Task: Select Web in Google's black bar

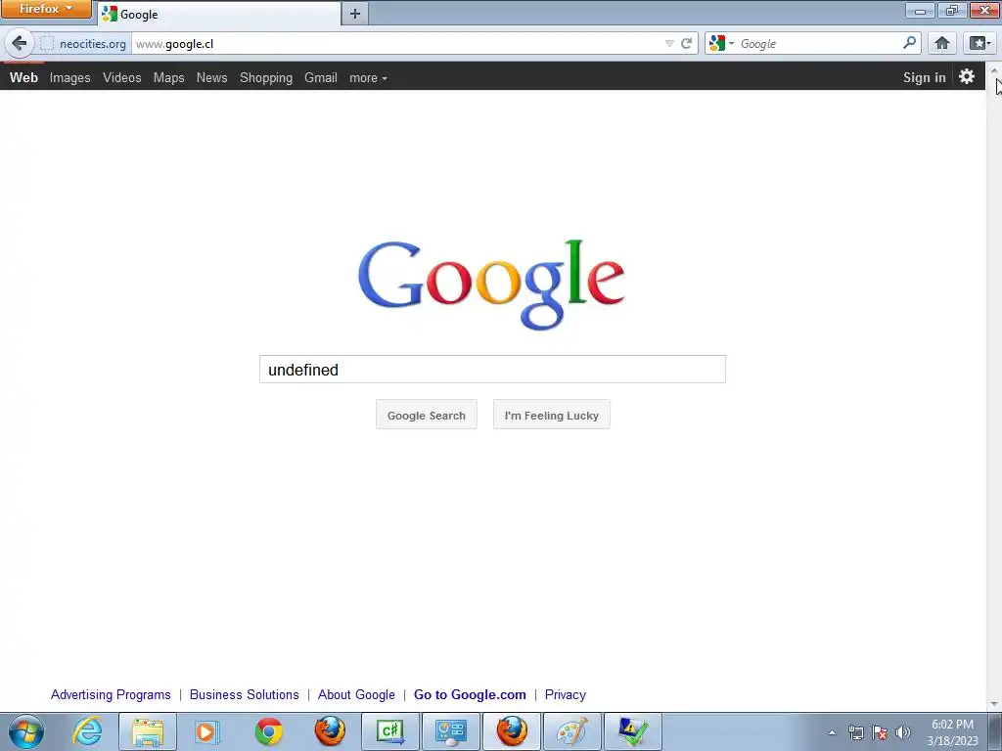Action: coord(23,77)
